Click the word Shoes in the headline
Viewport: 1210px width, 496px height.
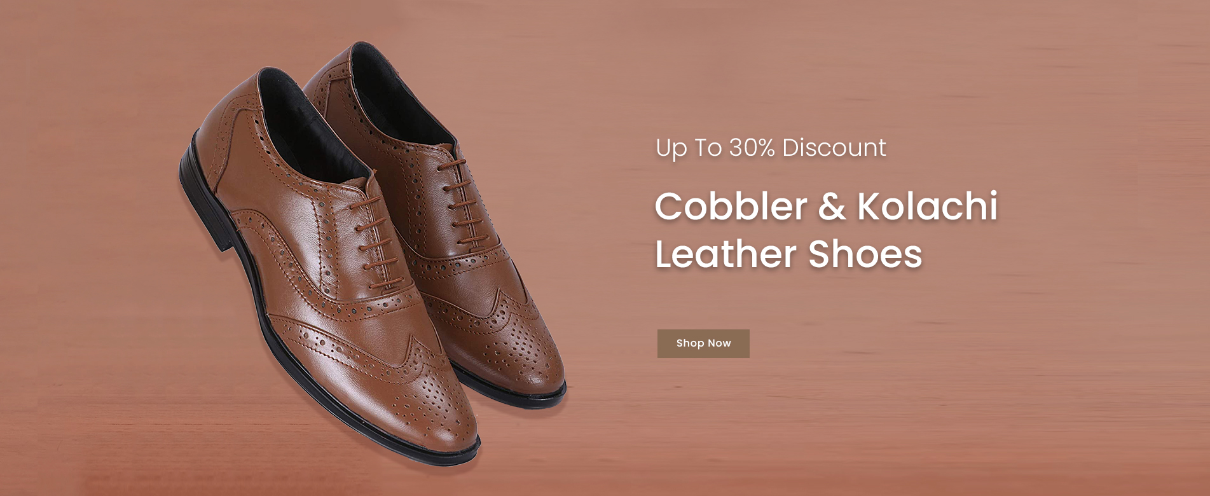pos(865,254)
